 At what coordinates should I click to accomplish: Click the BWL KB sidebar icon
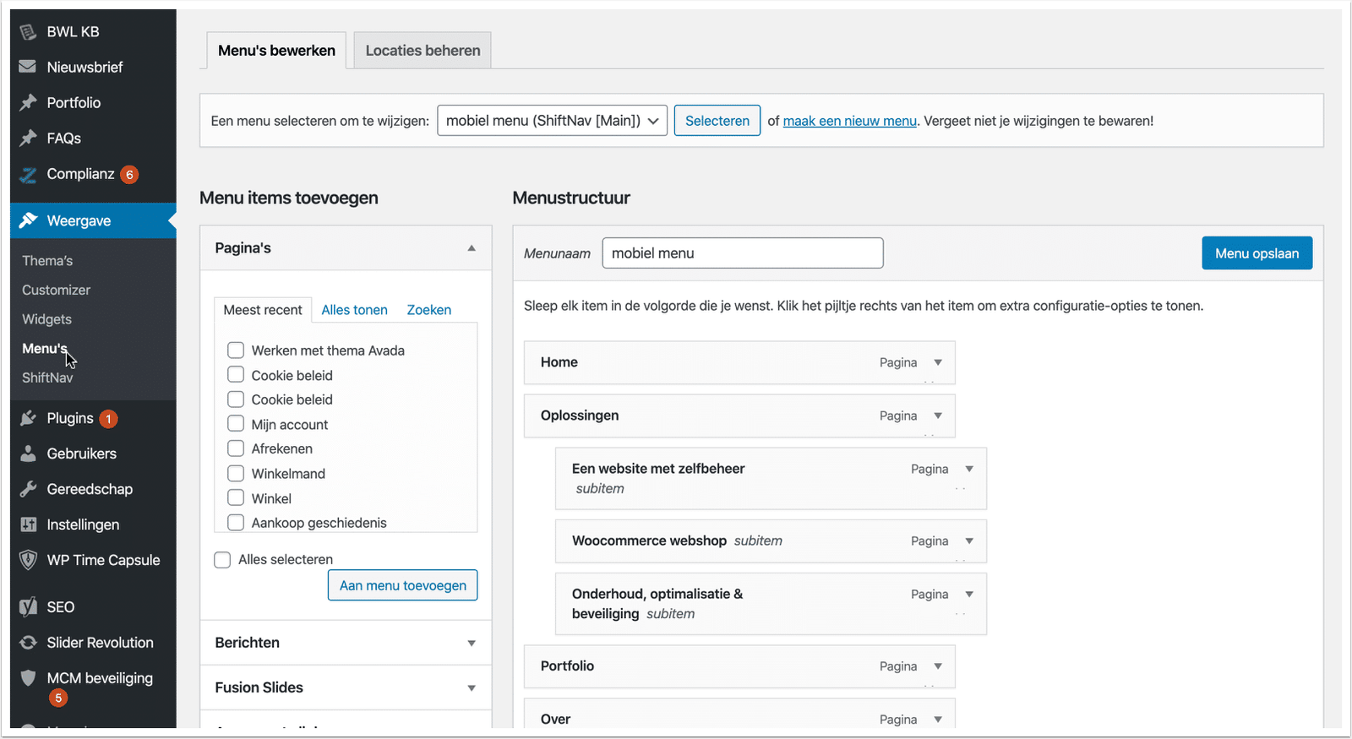pyautogui.click(x=28, y=32)
